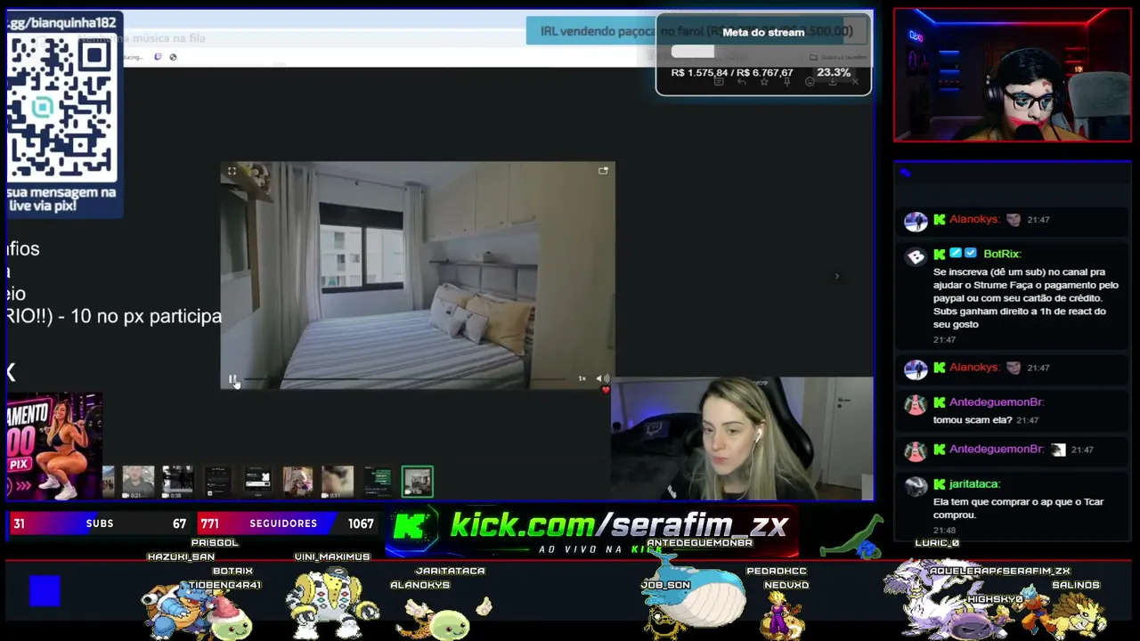Click the emoji reaction icon in toolbar
Screen dimensions: 1140x641
(810, 82)
